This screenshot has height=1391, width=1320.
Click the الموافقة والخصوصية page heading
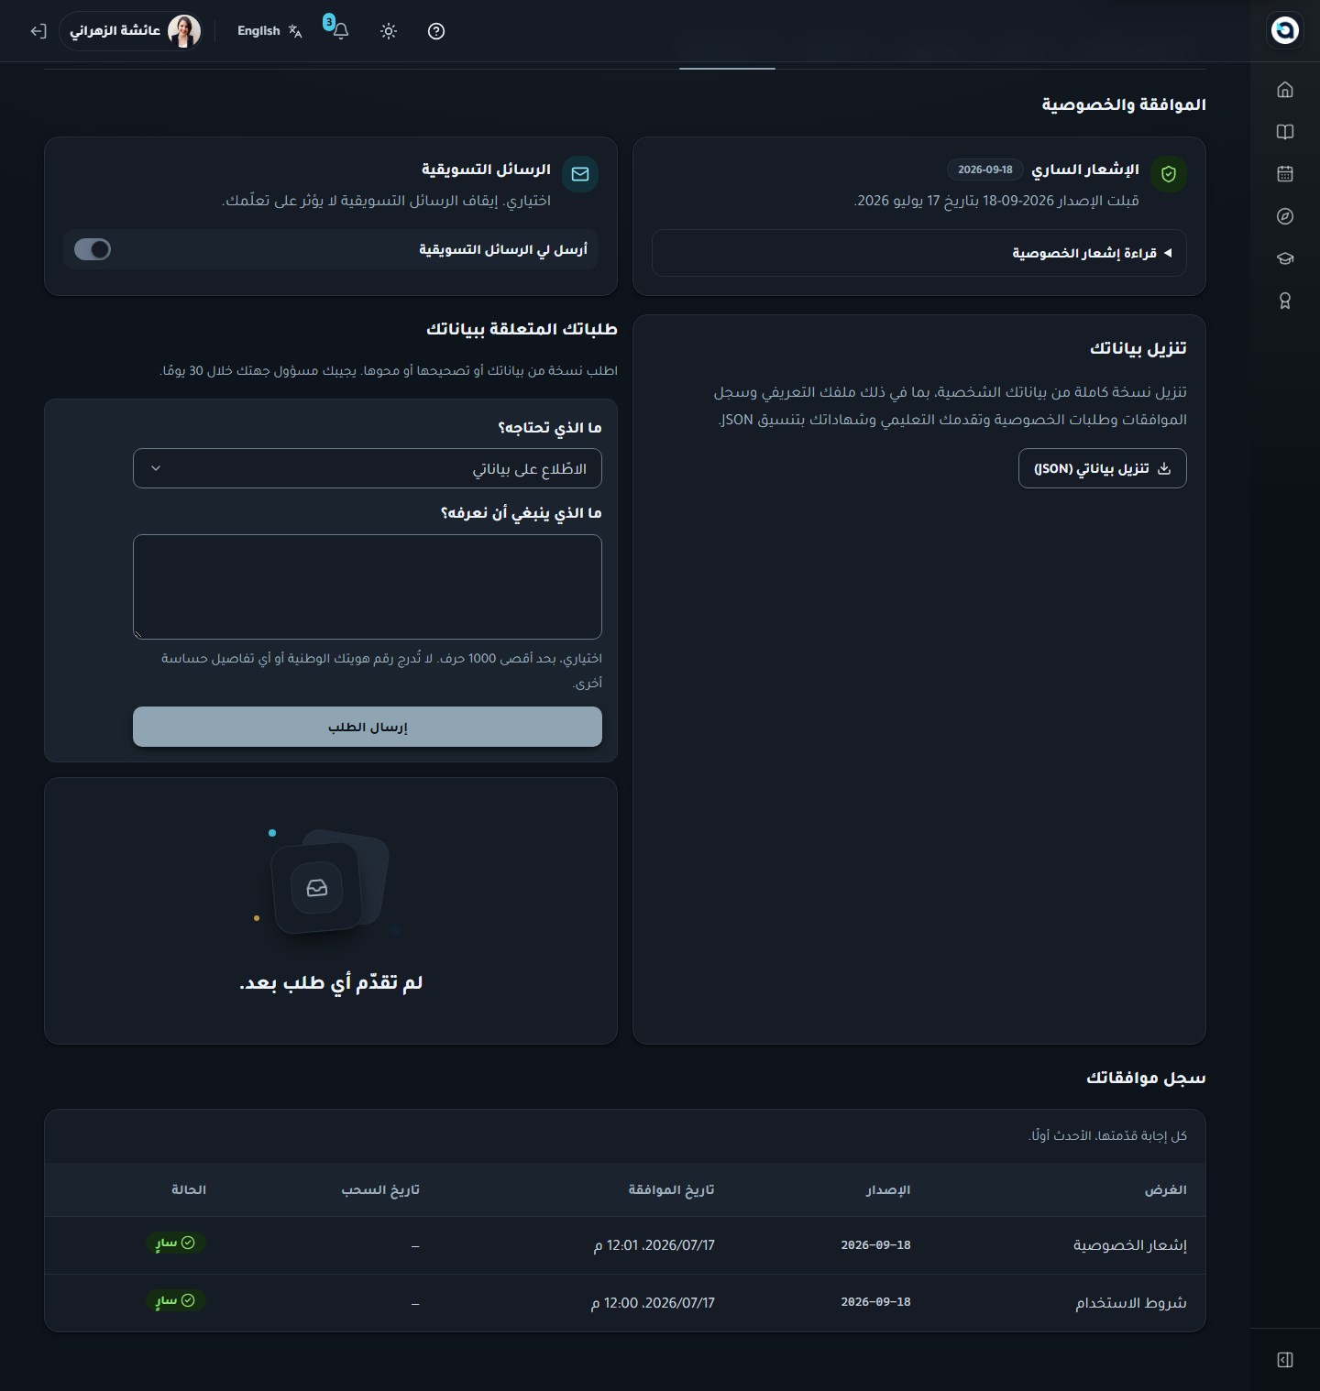point(1124,104)
